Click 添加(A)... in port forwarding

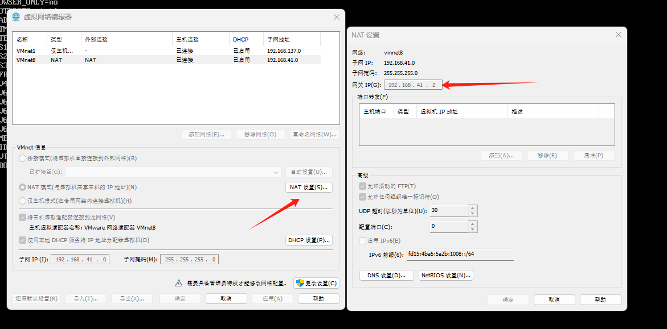(501, 155)
